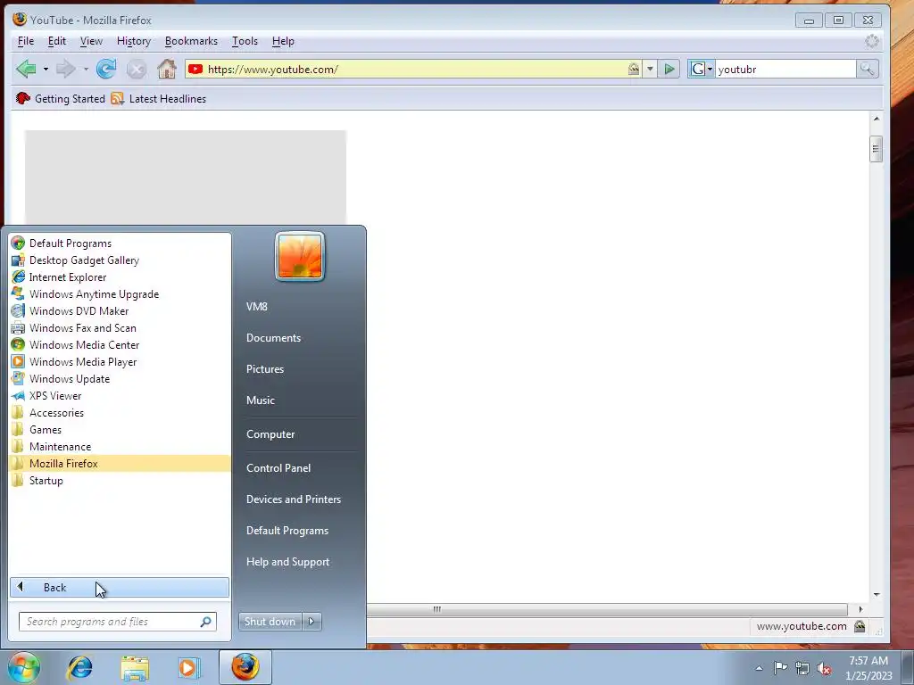Open the address bar URL dropdown
The height and width of the screenshot is (685, 914).
[x=650, y=70]
